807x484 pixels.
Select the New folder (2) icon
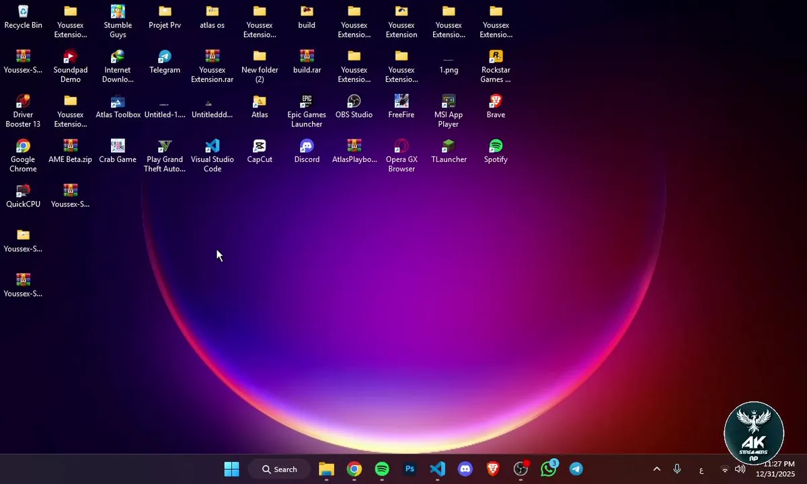pos(260,66)
